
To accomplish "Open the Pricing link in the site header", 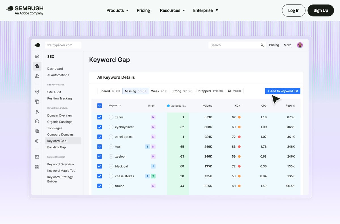I will (143, 10).
